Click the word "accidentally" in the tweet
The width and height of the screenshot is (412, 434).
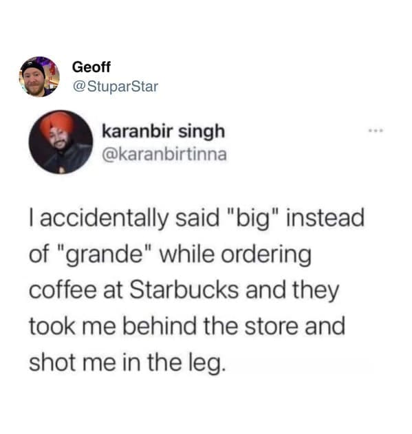[104, 219]
